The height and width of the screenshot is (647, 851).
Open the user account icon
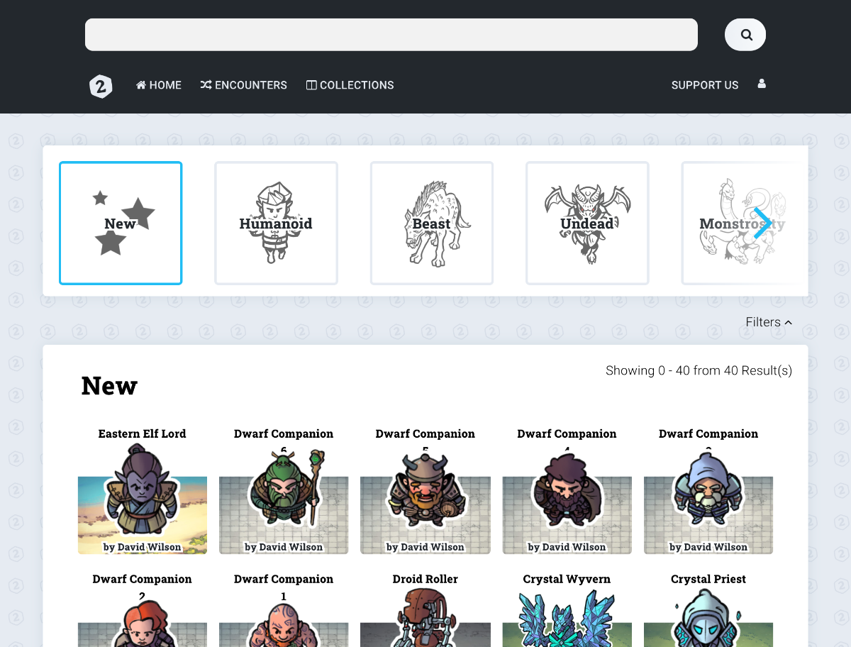click(x=762, y=84)
